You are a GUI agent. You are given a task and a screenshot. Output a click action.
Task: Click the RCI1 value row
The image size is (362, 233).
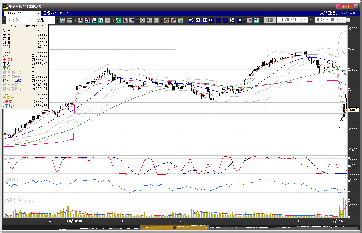click(25, 47)
